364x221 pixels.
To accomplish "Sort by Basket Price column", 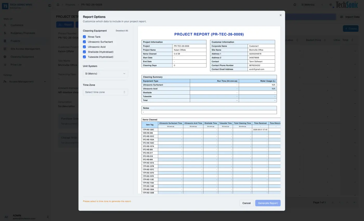I will point(316,40).
